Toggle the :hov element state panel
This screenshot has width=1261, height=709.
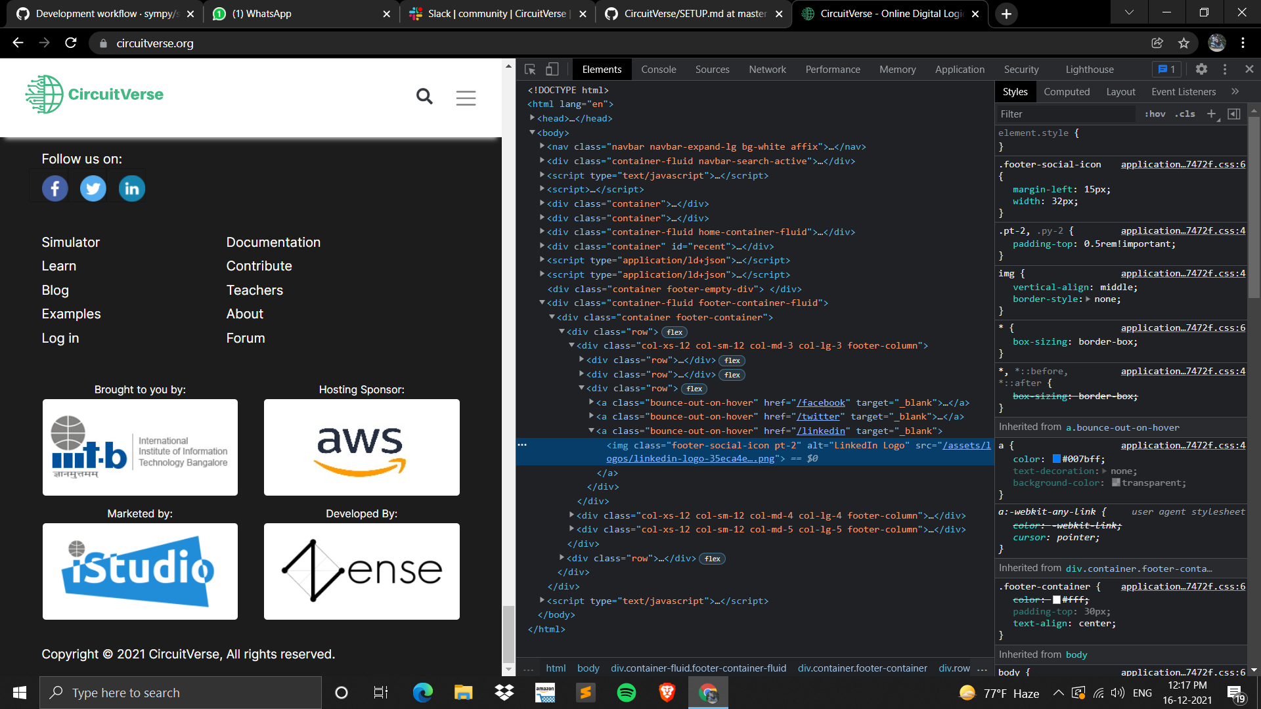coord(1155,114)
